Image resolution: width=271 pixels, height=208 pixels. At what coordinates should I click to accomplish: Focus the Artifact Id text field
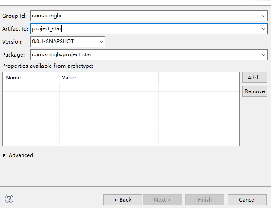pos(145,28)
